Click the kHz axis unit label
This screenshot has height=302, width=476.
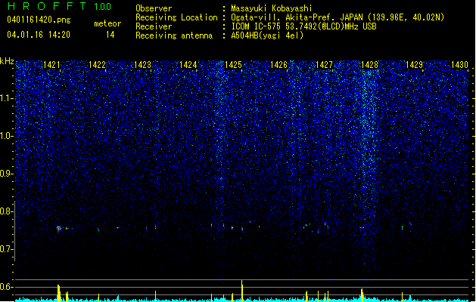(7, 61)
